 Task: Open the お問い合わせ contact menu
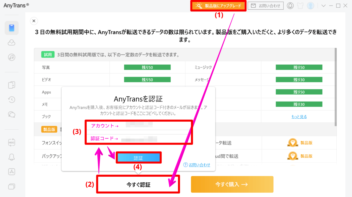click(265, 6)
